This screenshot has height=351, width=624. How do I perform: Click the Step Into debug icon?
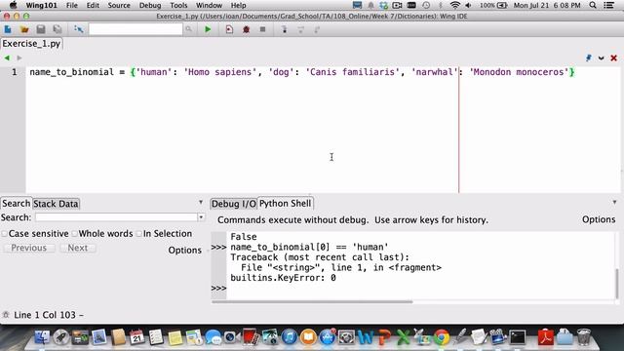point(284,29)
